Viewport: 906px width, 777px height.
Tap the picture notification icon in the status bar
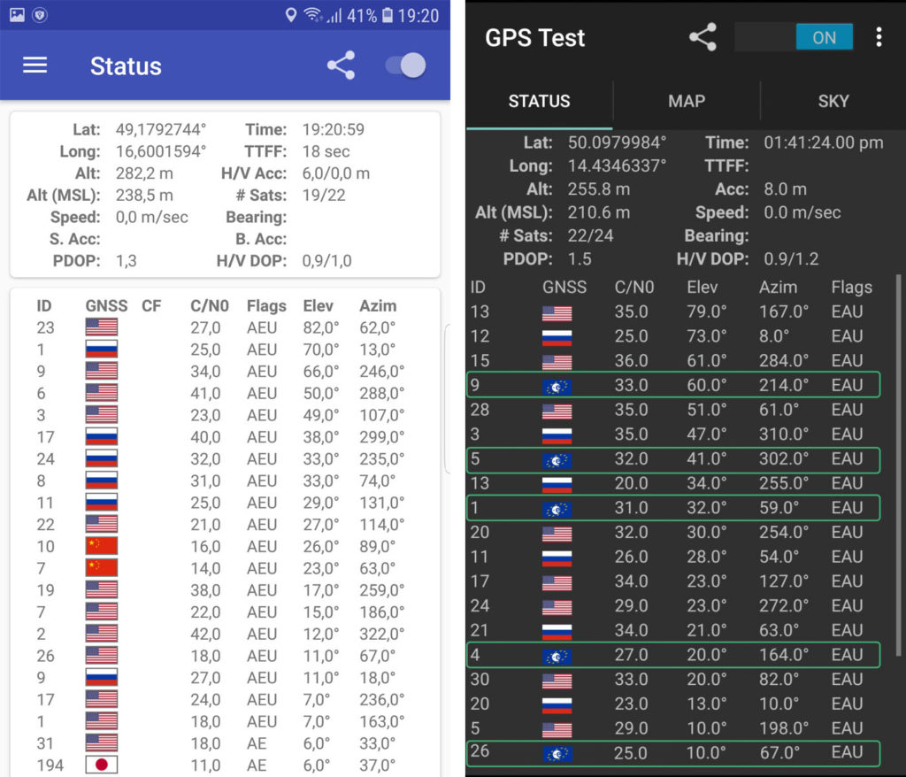(x=17, y=15)
